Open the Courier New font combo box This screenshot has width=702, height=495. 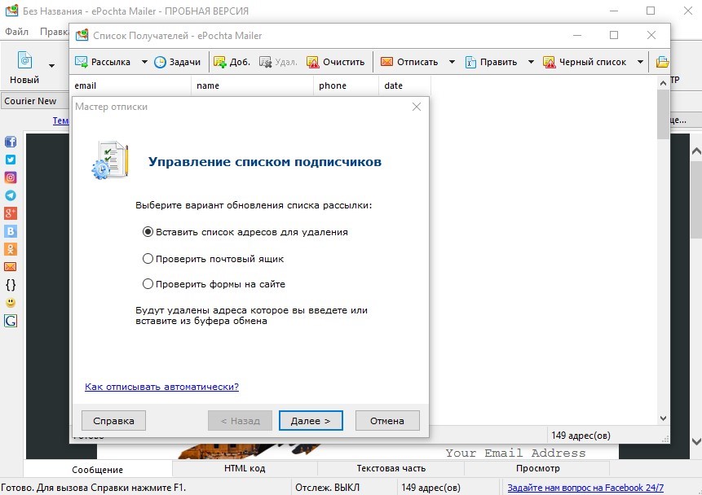(35, 101)
